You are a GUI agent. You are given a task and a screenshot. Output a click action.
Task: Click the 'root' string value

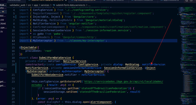48,51
